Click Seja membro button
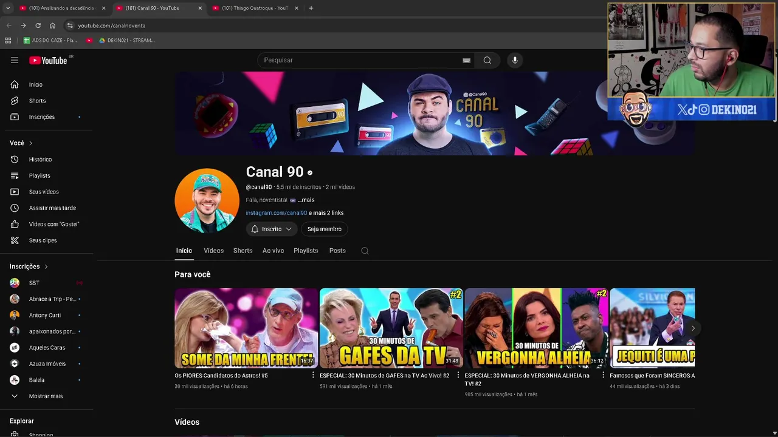The width and height of the screenshot is (778, 437). pos(324,229)
